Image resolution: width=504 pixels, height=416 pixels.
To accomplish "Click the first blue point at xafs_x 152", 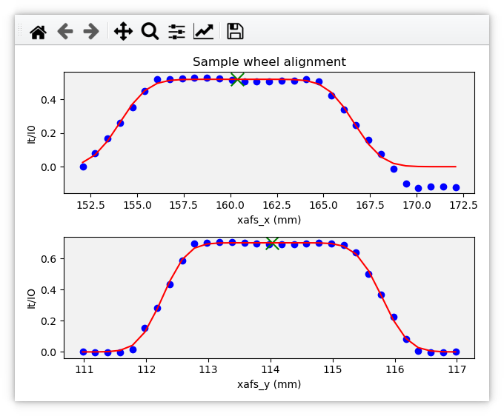I will [83, 167].
